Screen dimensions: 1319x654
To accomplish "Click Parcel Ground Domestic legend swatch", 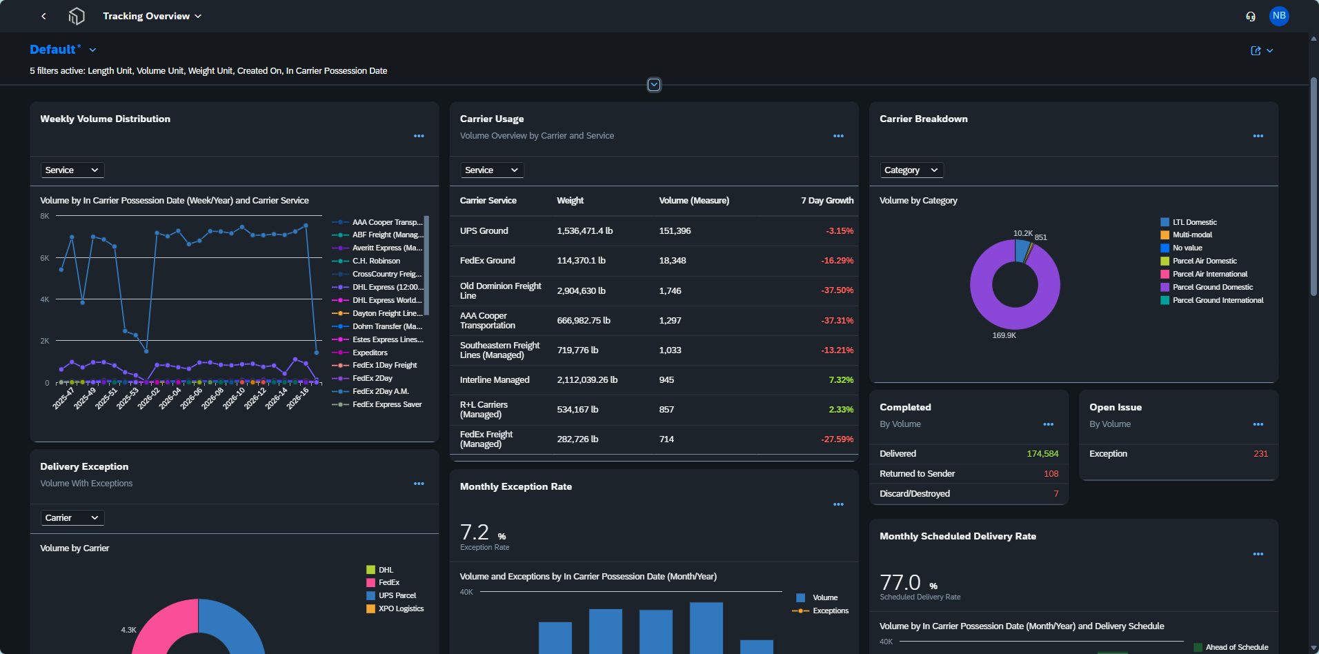I will click(1164, 287).
